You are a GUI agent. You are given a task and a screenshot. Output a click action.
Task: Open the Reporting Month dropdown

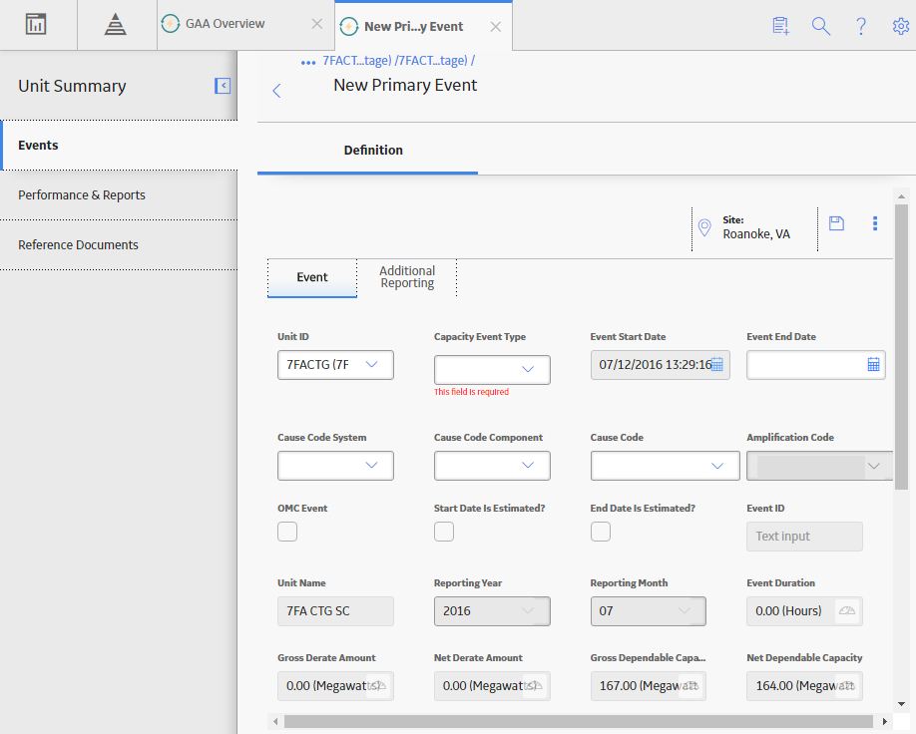[x=648, y=610]
